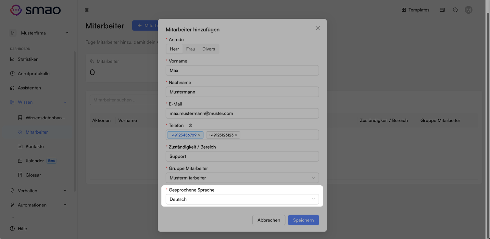This screenshot has height=239, width=490.
Task: Click the Vorname field containing Max
Action: point(242,70)
